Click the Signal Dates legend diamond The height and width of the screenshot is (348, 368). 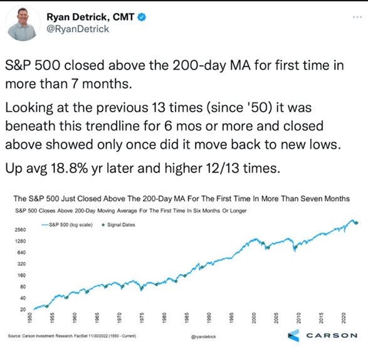point(103,225)
